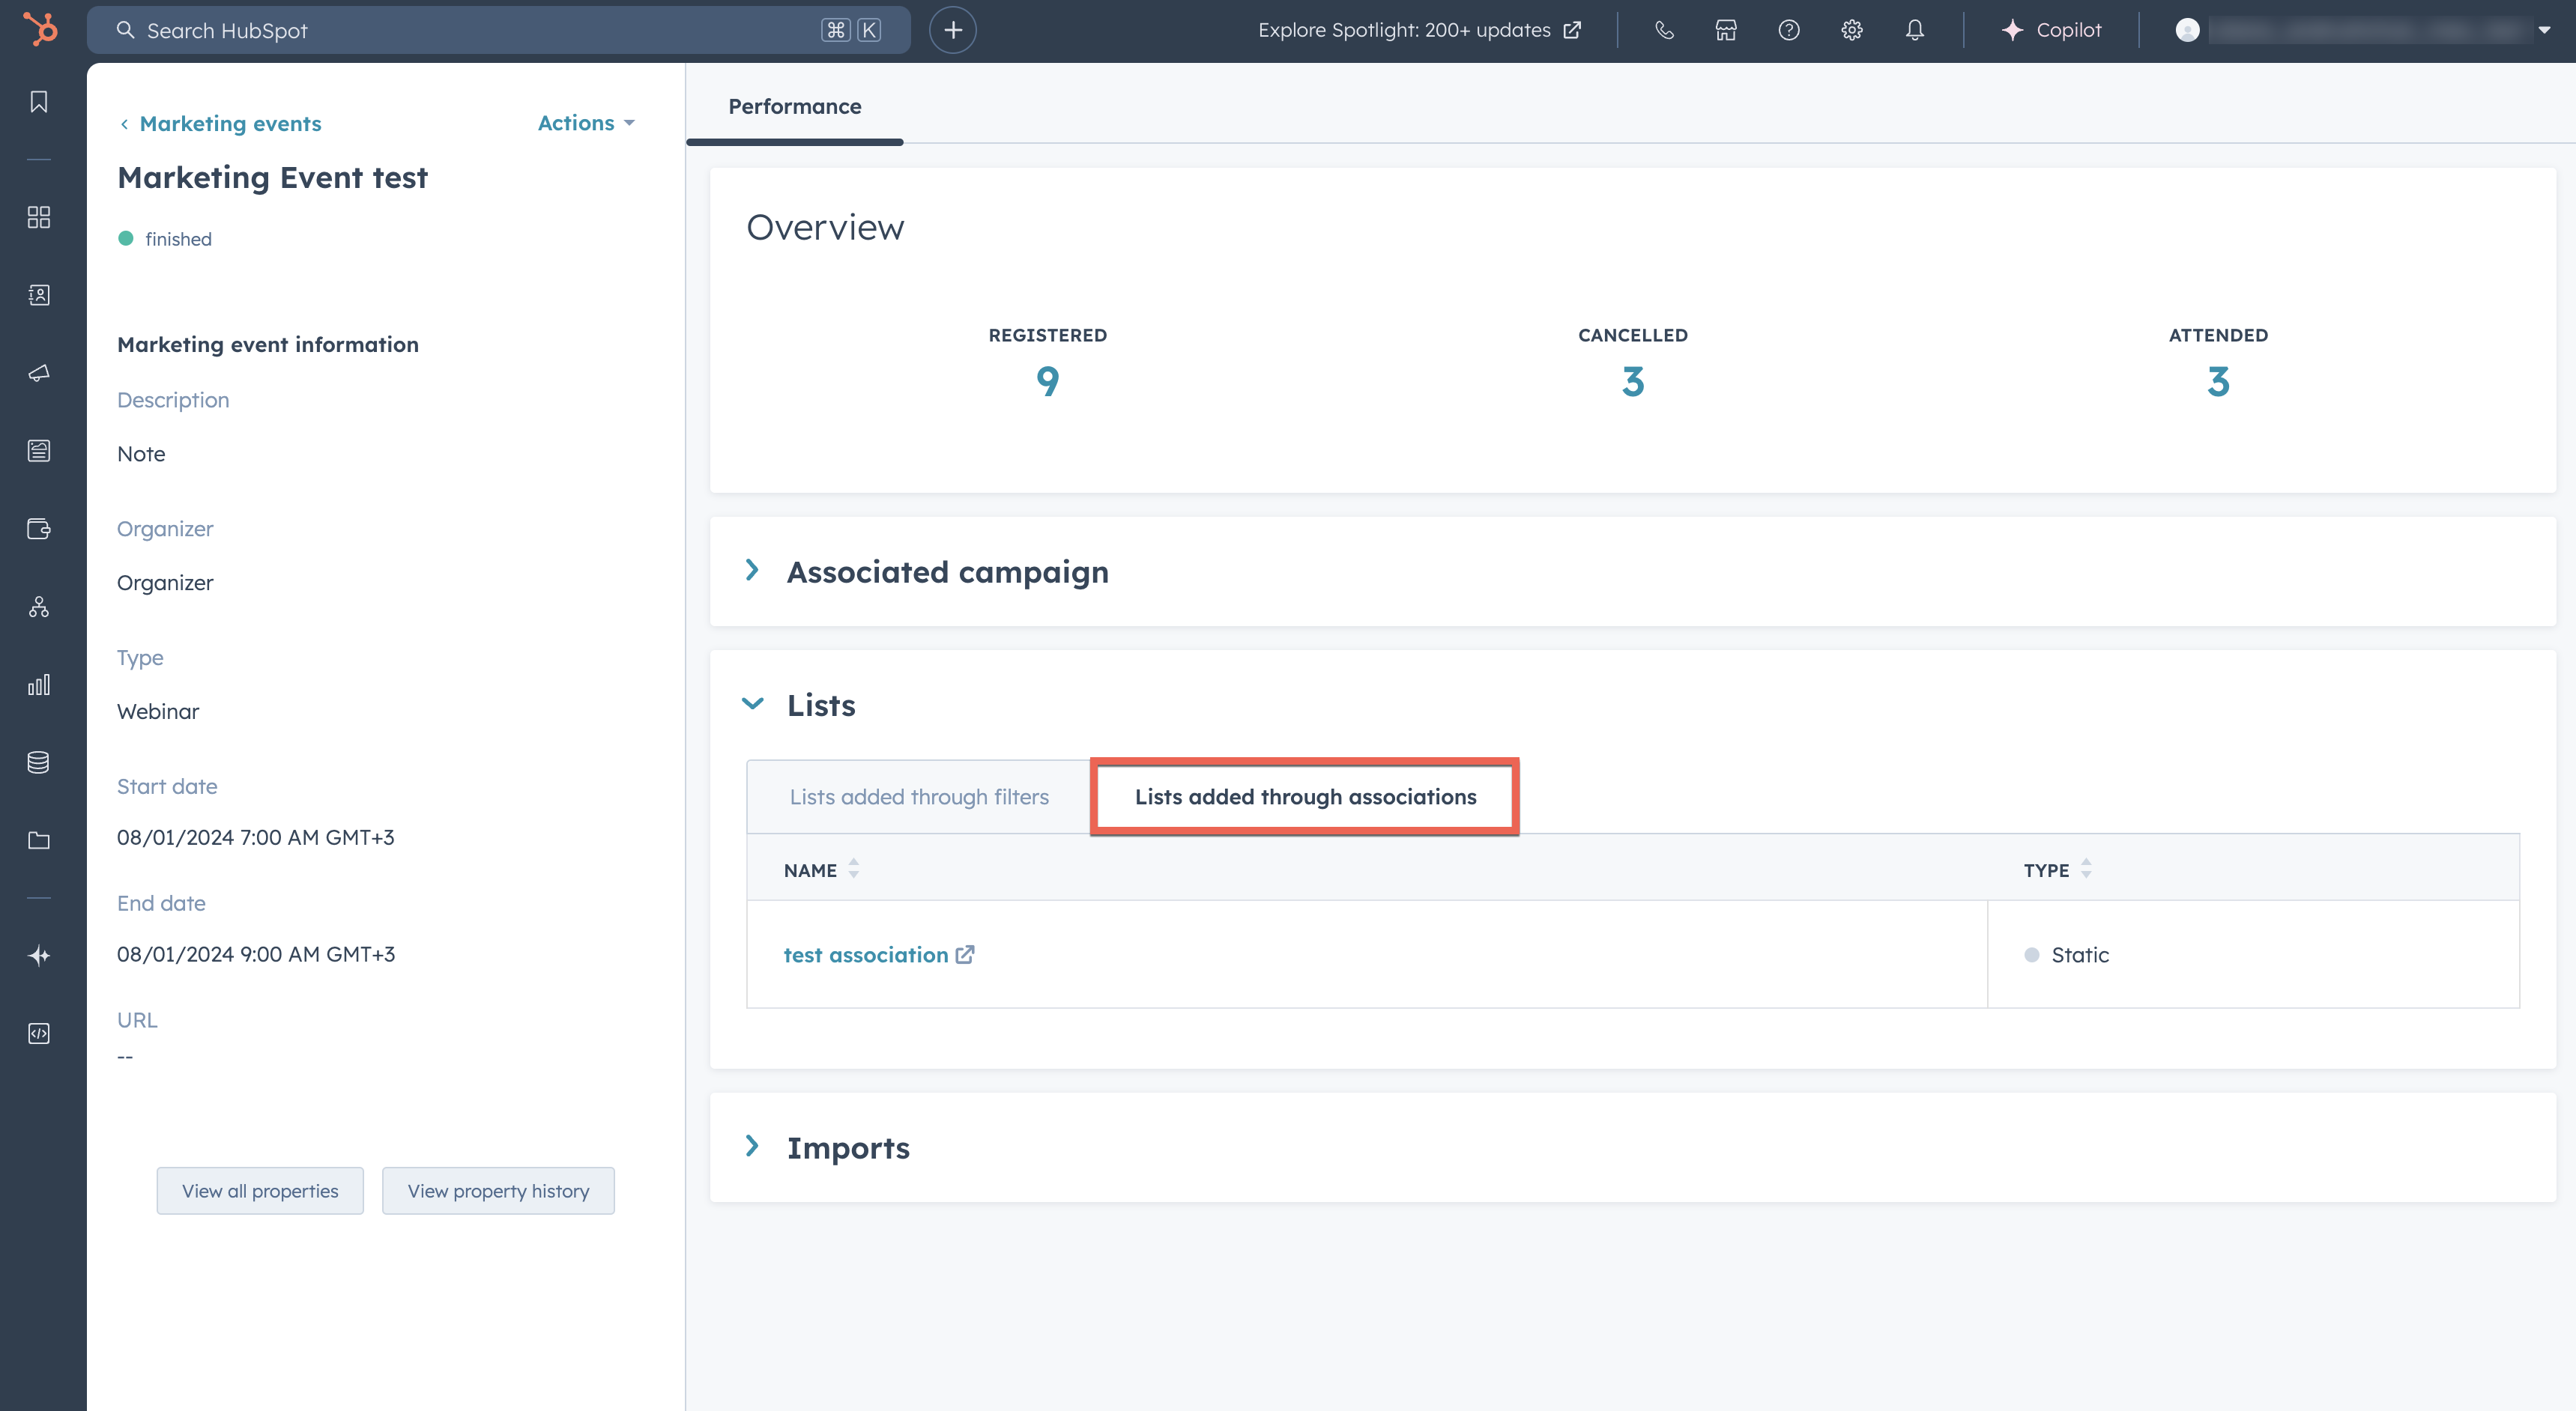This screenshot has width=2576, height=1411.
Task: Open the Marketing megaphone sidebar icon
Action: click(39, 373)
